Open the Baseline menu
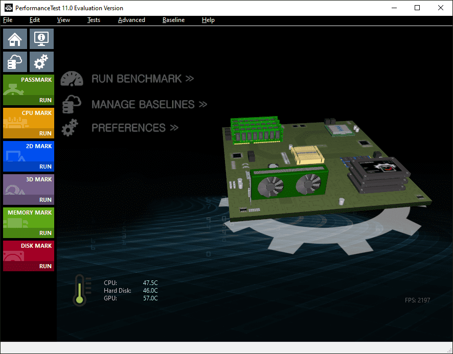Screen dimensions: 453x354 (173, 20)
